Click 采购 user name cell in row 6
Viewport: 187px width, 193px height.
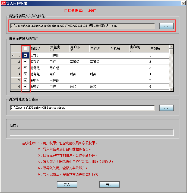point(99,86)
